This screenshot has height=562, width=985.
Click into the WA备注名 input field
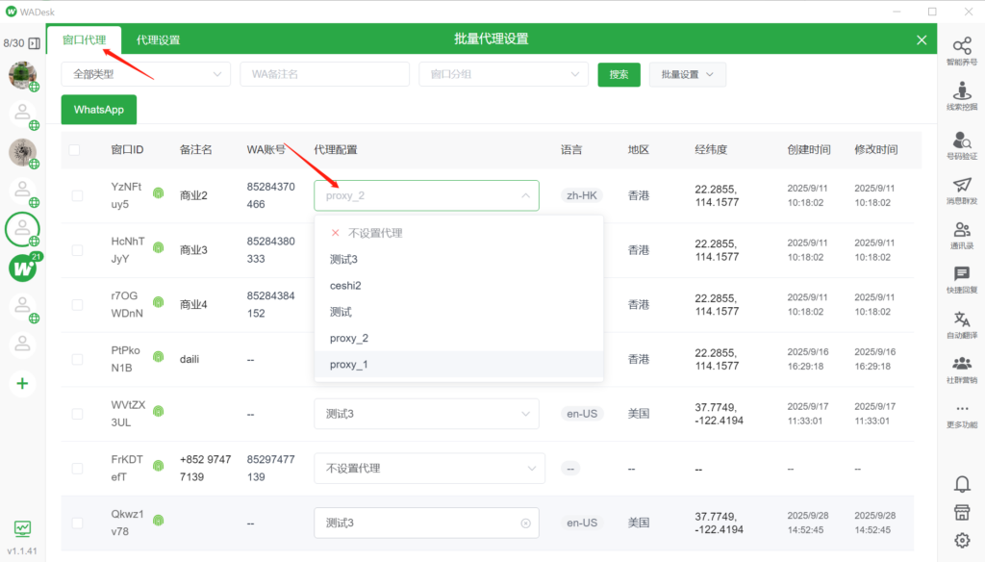coord(324,74)
